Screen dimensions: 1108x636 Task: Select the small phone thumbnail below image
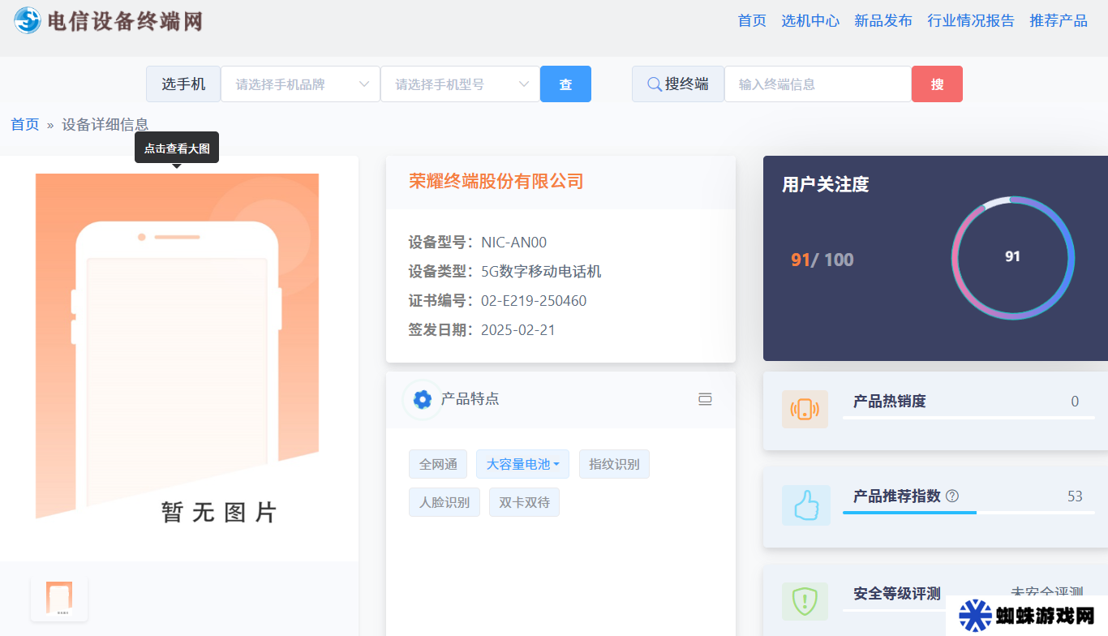[x=59, y=599]
